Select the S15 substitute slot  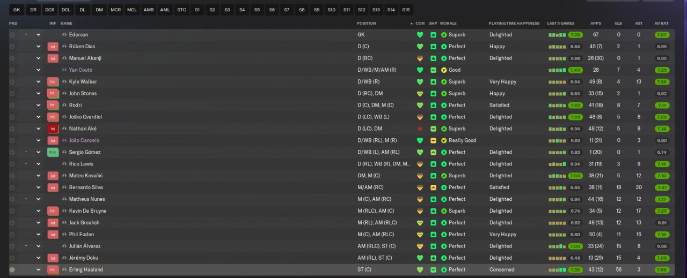pos(406,10)
